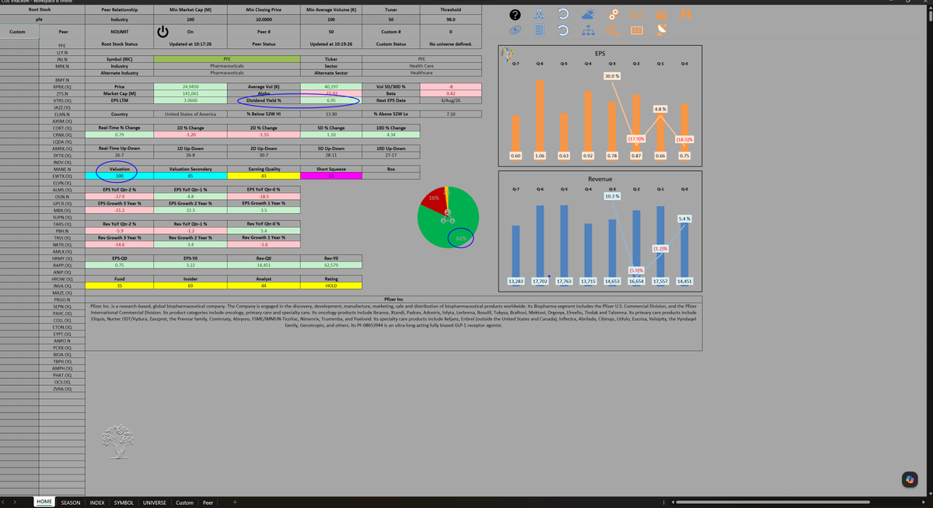Select the Threshold value 98.0
Image resolution: width=933 pixels, height=508 pixels.
[x=451, y=19]
